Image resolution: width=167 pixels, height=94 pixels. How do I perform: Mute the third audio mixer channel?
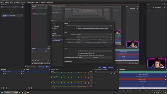point(88,84)
